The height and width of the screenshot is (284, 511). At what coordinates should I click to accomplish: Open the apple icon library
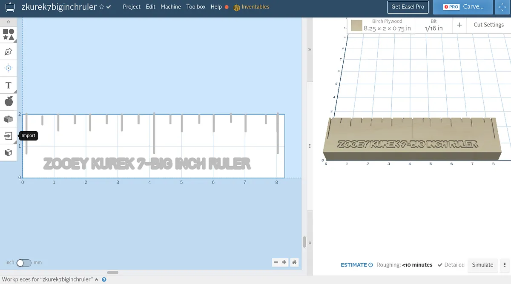pyautogui.click(x=8, y=101)
